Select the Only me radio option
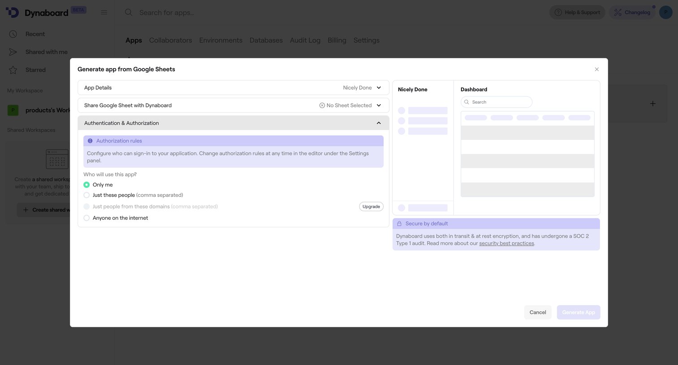Viewport: 678px width, 365px height. click(87, 185)
